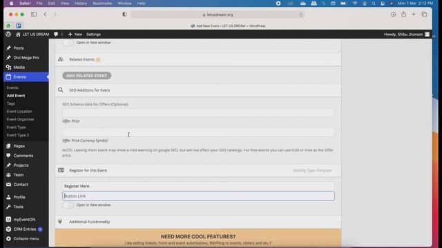Click the privacy shield icon in Safari
Viewport: 442px width, 248px height.
[x=124, y=14]
